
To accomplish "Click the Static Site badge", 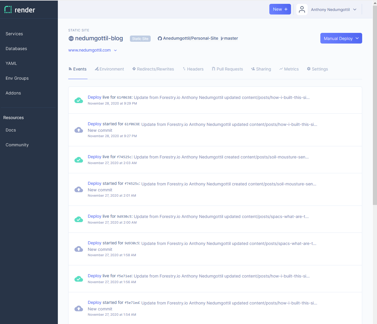I will 140,39.
